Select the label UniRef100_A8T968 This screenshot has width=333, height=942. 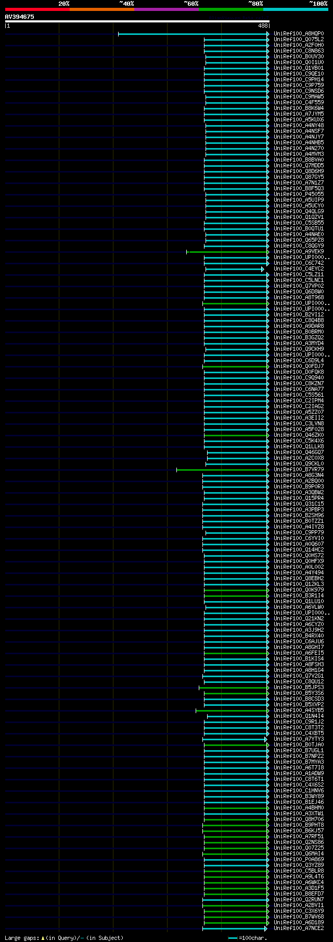pos(299,298)
